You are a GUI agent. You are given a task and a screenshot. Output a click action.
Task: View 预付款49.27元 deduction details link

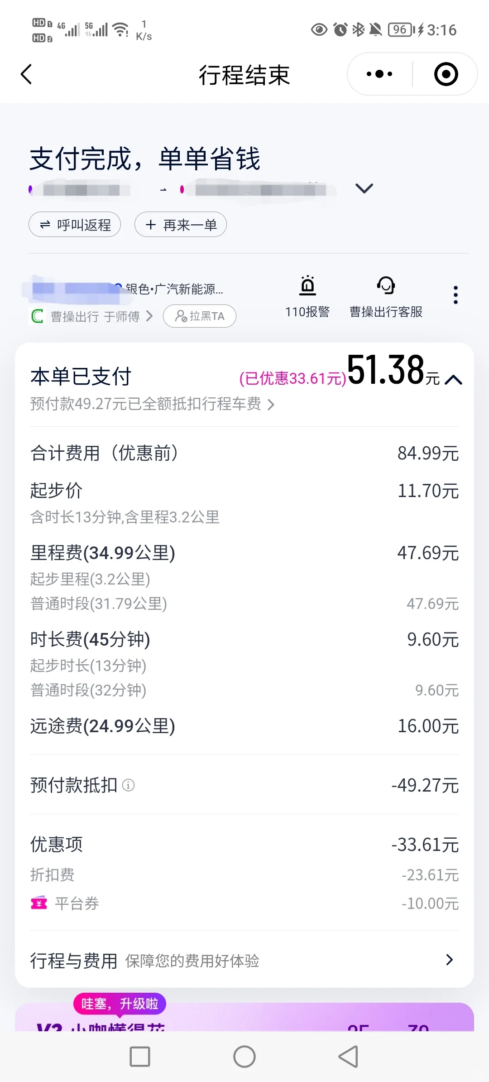coord(152,404)
